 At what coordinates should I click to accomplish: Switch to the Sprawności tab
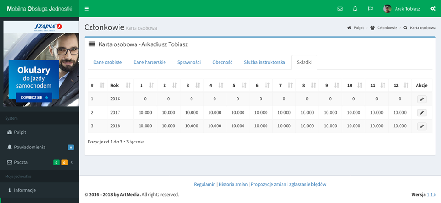[x=189, y=62]
